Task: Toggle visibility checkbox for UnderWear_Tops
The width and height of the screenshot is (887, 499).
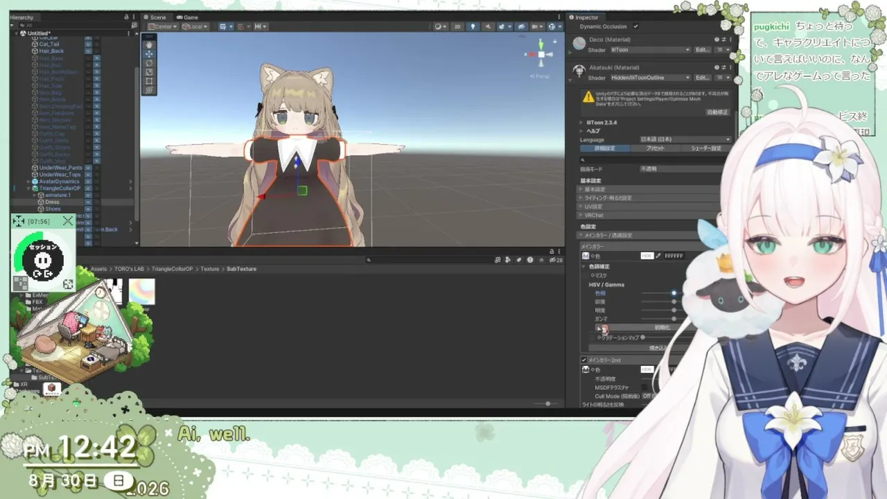Action: [88, 175]
